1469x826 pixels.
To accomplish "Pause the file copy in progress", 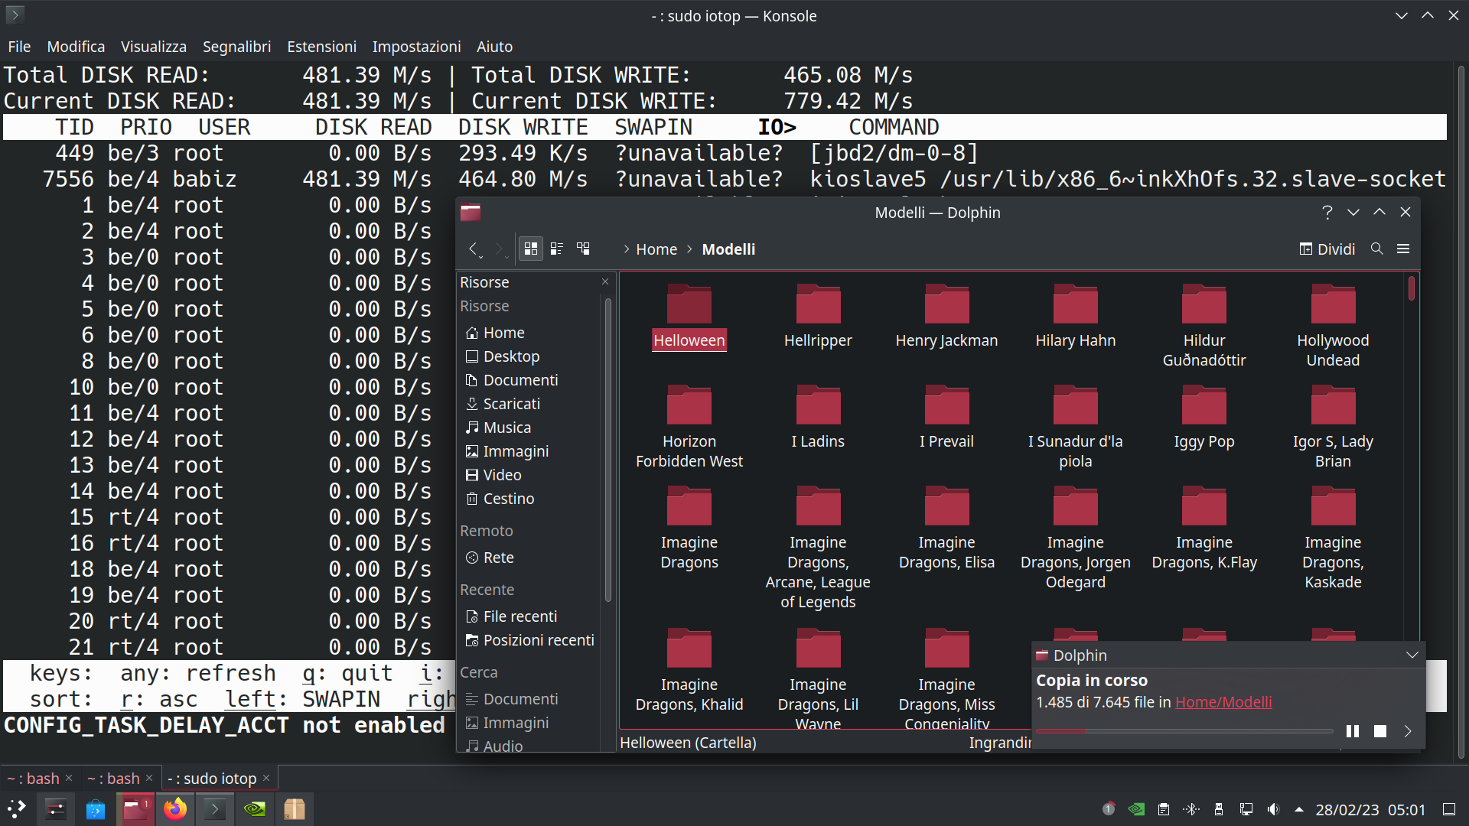I will click(1352, 731).
